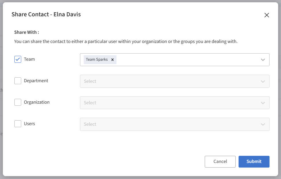Click the Department Select placeholder text
The height and width of the screenshot is (179, 281).
(90, 81)
